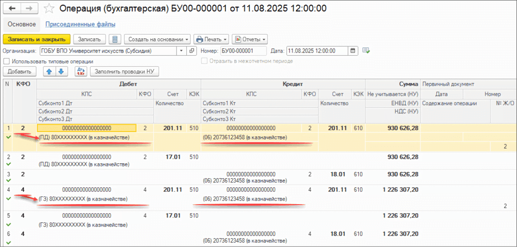Mark document as favorite with star icon
This screenshot has width=517, height=247.
48,8
